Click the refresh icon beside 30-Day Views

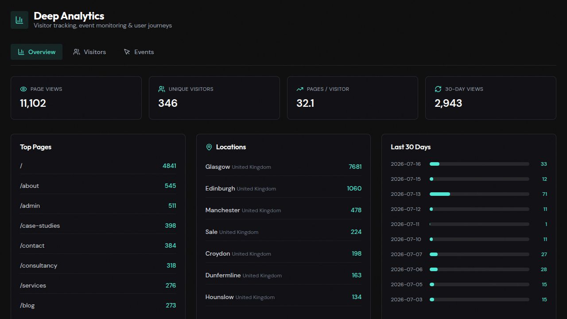(x=438, y=89)
